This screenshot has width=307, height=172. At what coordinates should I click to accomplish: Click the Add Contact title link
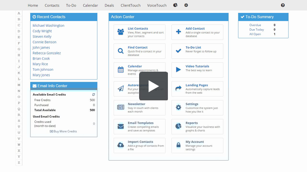[195, 29]
